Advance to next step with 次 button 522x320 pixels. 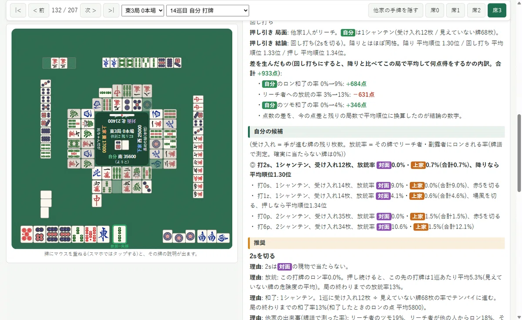tap(90, 10)
